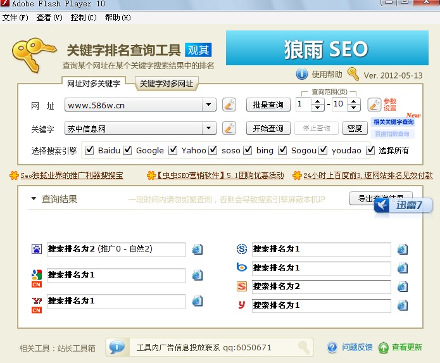The image size is (440, 363).
Task: Increase the end page number
Action: (x=353, y=101)
